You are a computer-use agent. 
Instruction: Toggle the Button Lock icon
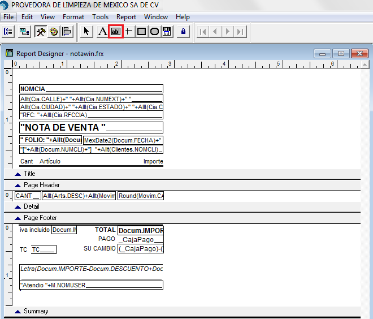pos(183,32)
